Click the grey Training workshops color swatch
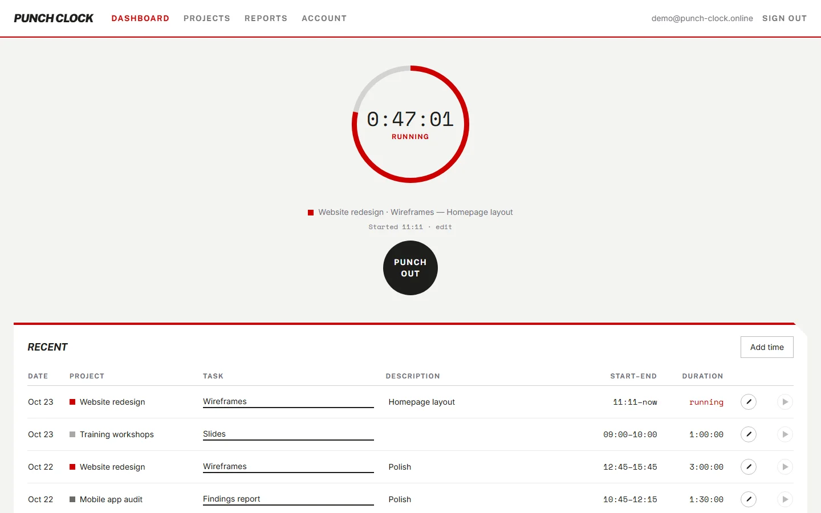The width and height of the screenshot is (821, 513). (x=72, y=434)
